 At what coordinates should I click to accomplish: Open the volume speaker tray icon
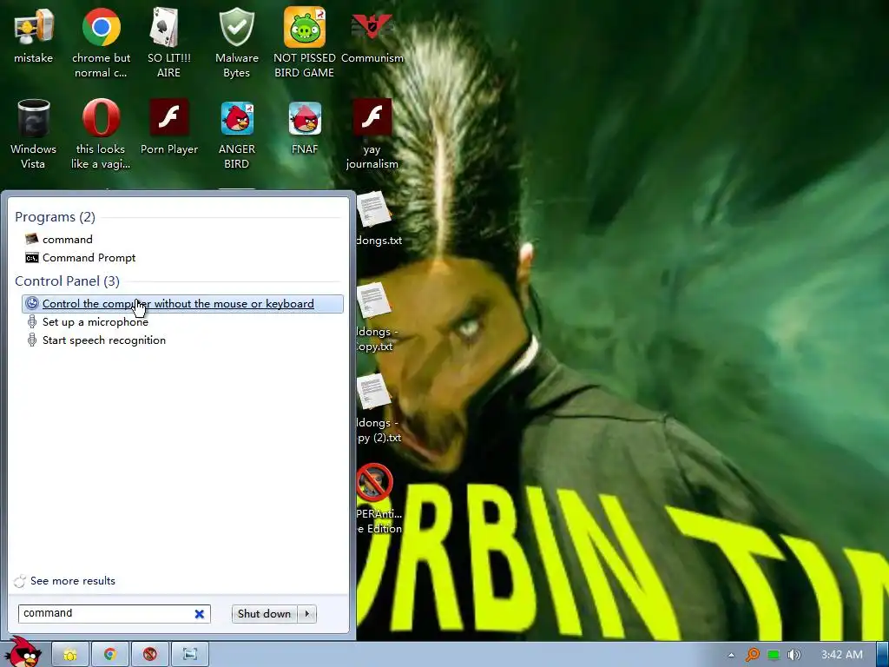tap(794, 655)
